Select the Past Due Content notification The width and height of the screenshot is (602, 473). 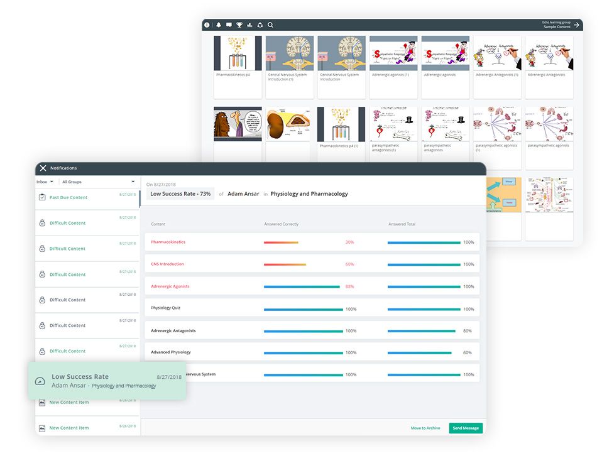pos(87,198)
